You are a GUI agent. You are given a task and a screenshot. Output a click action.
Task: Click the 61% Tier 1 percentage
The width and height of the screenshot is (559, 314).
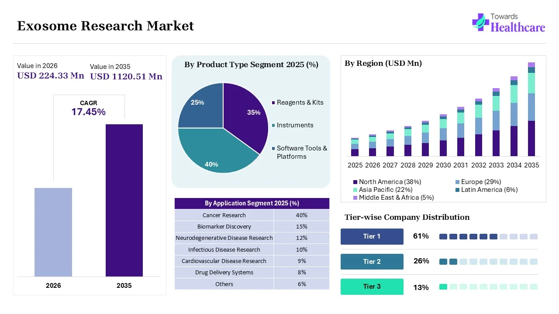coord(421,236)
